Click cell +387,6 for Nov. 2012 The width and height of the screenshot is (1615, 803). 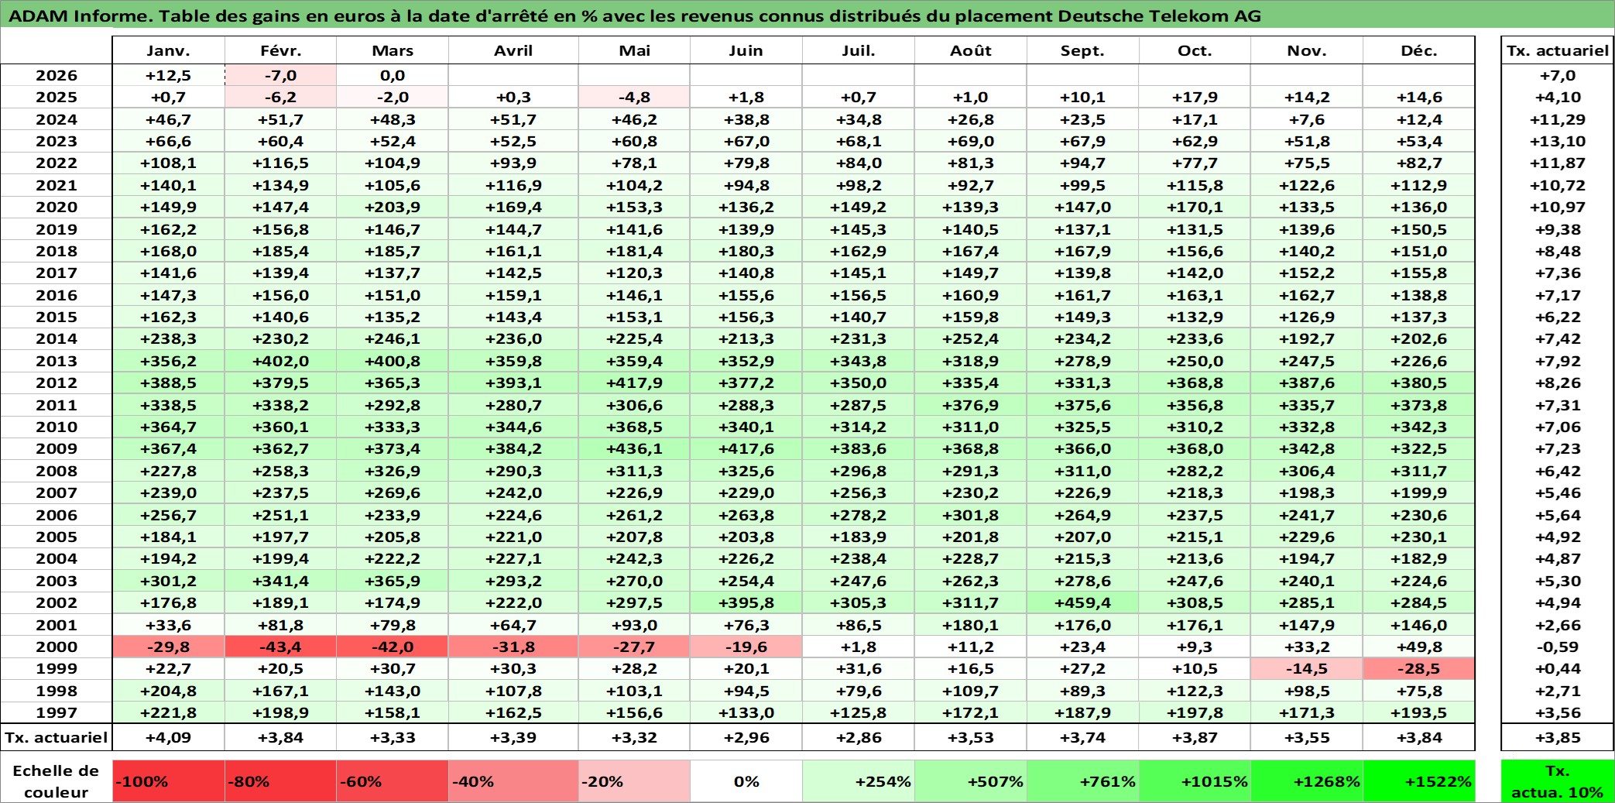[x=1307, y=383]
